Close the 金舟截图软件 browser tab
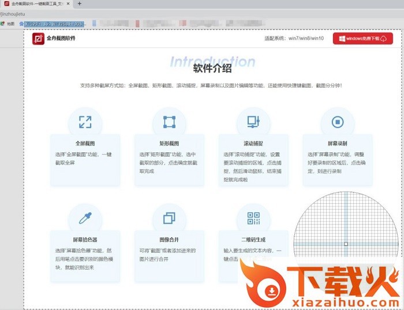 click(68, 4)
